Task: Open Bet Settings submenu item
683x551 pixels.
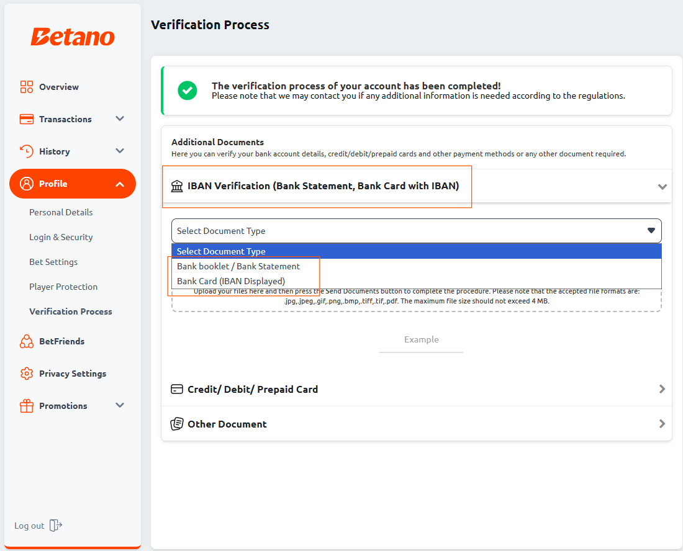Action: coord(53,262)
